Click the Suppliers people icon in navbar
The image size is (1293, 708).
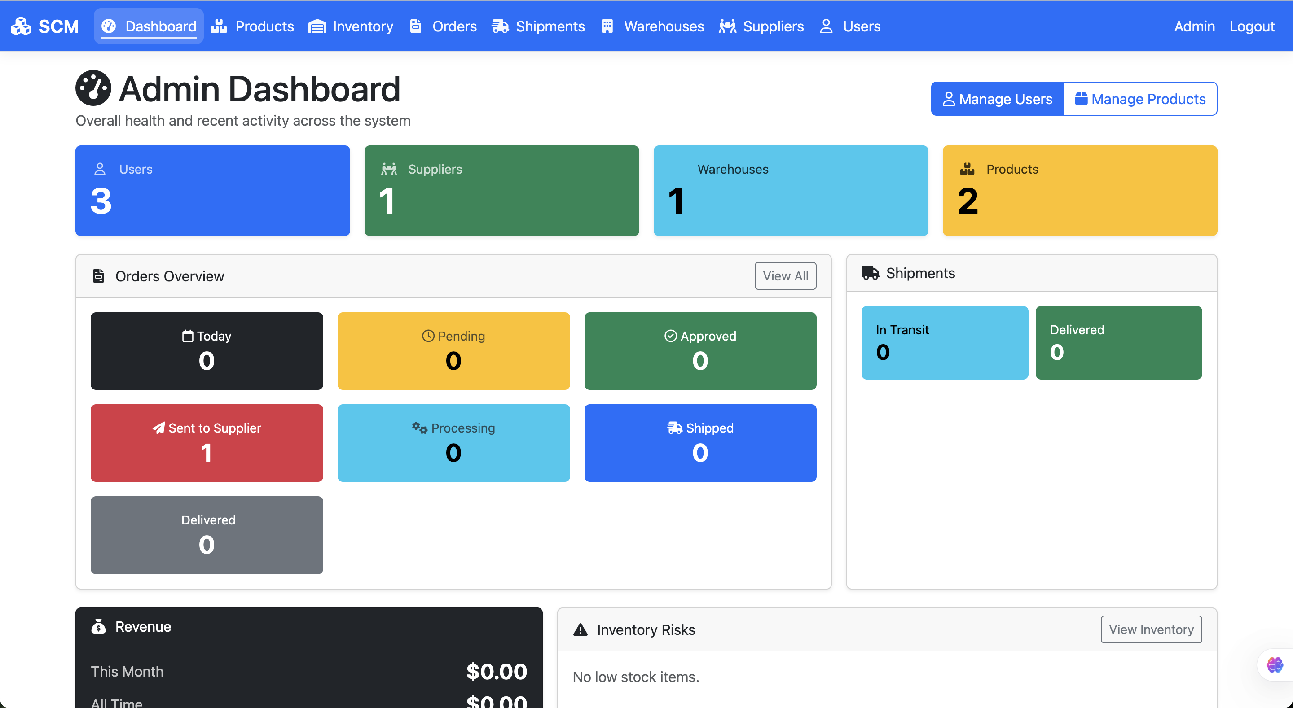coord(727,26)
